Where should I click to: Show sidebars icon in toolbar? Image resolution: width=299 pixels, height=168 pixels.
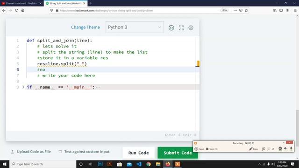281,10
